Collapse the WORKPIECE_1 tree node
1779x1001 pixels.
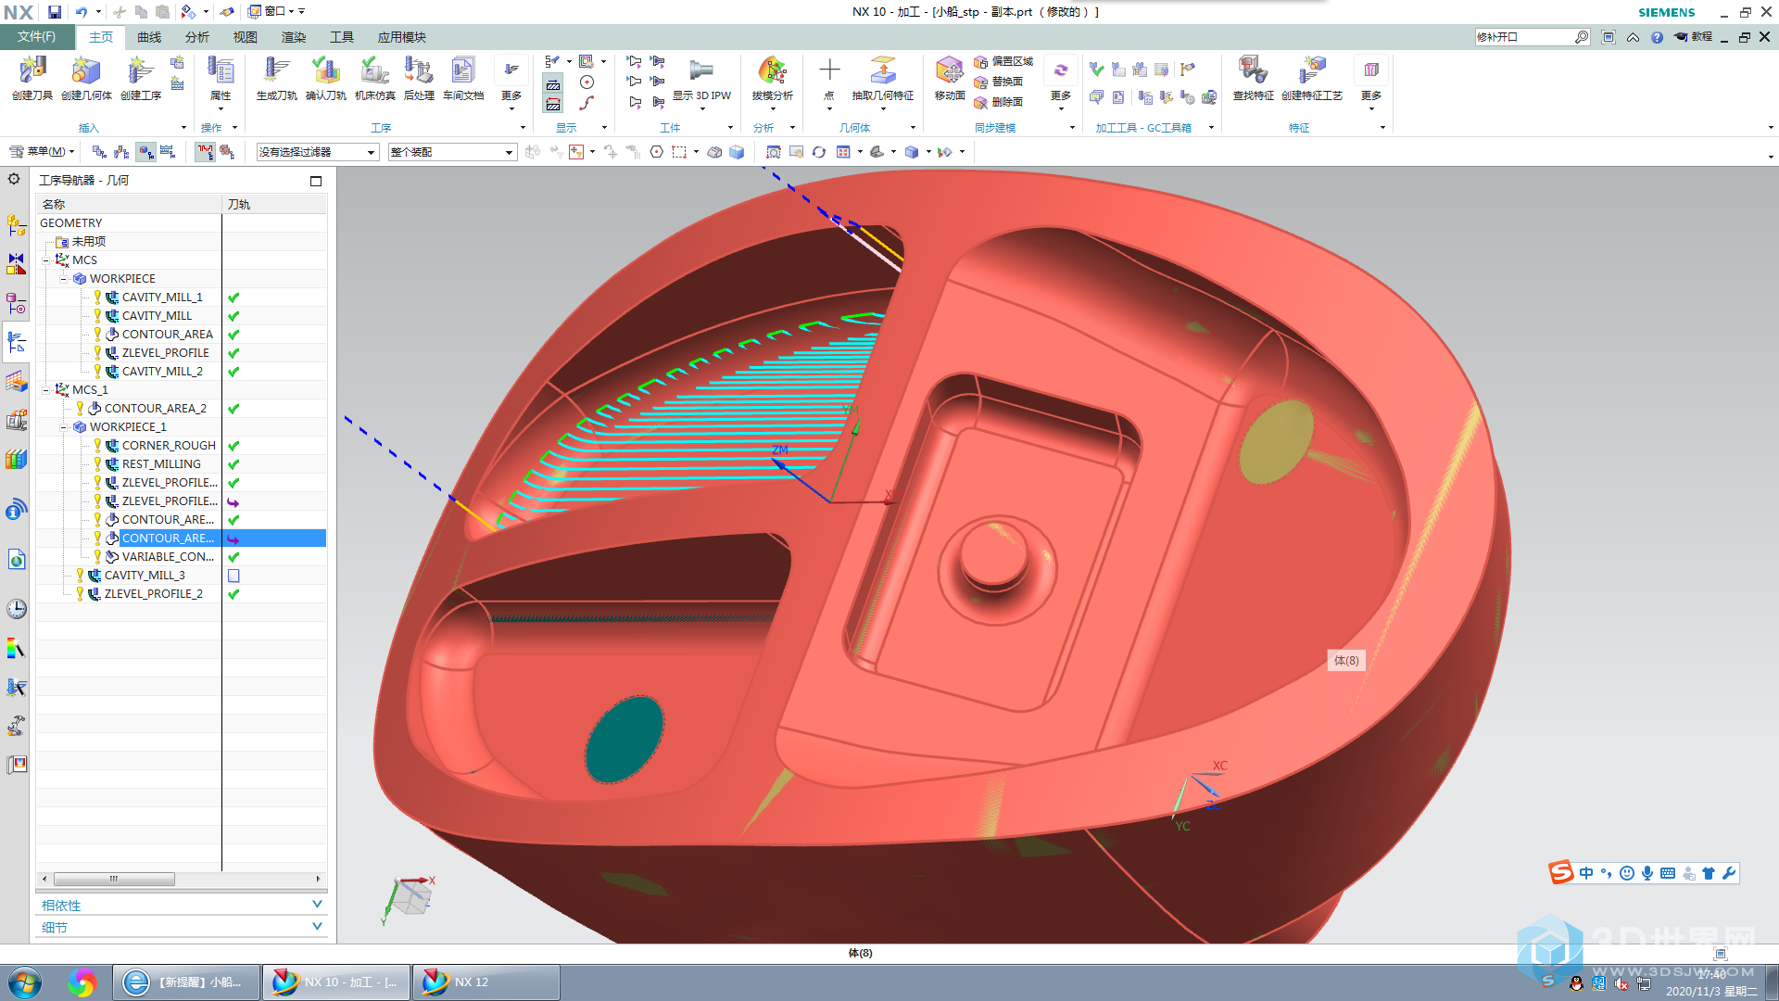point(64,427)
